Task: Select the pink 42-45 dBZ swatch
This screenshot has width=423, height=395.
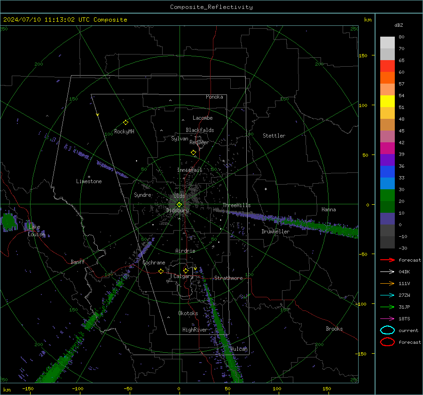Action: click(387, 137)
